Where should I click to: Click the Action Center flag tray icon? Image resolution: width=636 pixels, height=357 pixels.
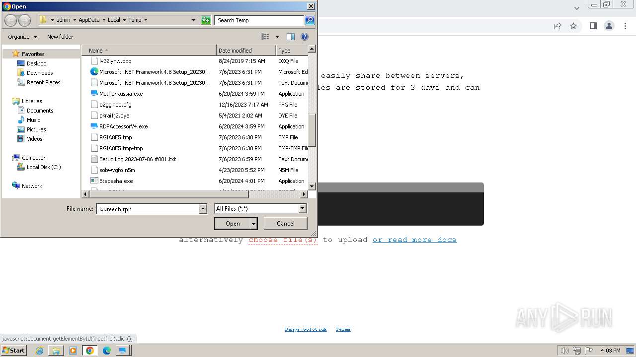(588, 351)
